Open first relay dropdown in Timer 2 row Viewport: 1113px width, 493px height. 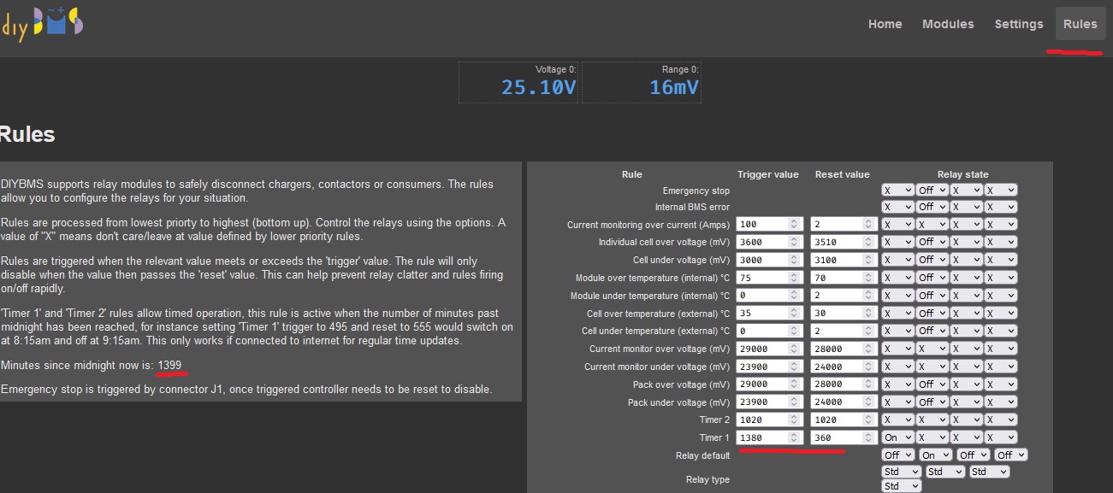(897, 420)
